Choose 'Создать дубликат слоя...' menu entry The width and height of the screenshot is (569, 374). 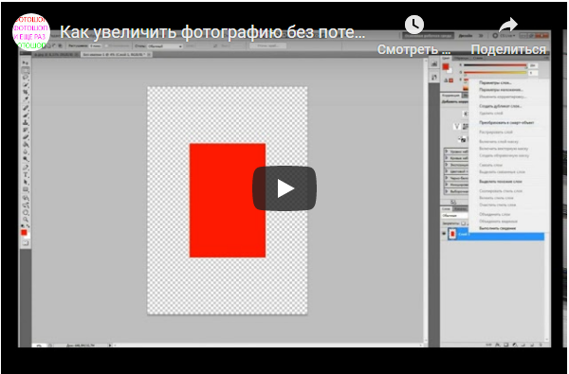tap(500, 106)
